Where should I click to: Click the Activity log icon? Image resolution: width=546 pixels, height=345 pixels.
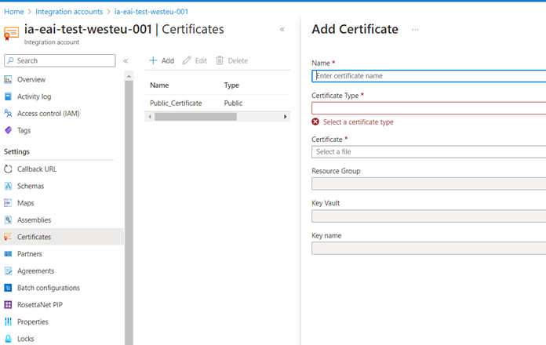8,96
